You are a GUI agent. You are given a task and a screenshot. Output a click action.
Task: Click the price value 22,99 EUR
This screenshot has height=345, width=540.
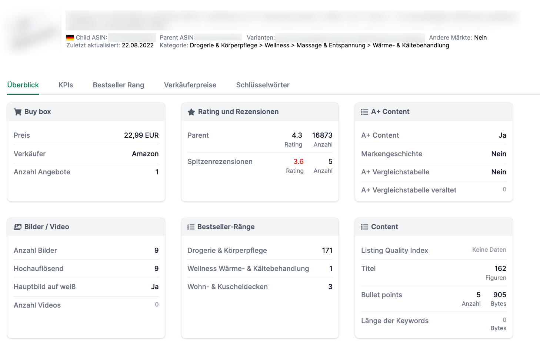click(141, 135)
